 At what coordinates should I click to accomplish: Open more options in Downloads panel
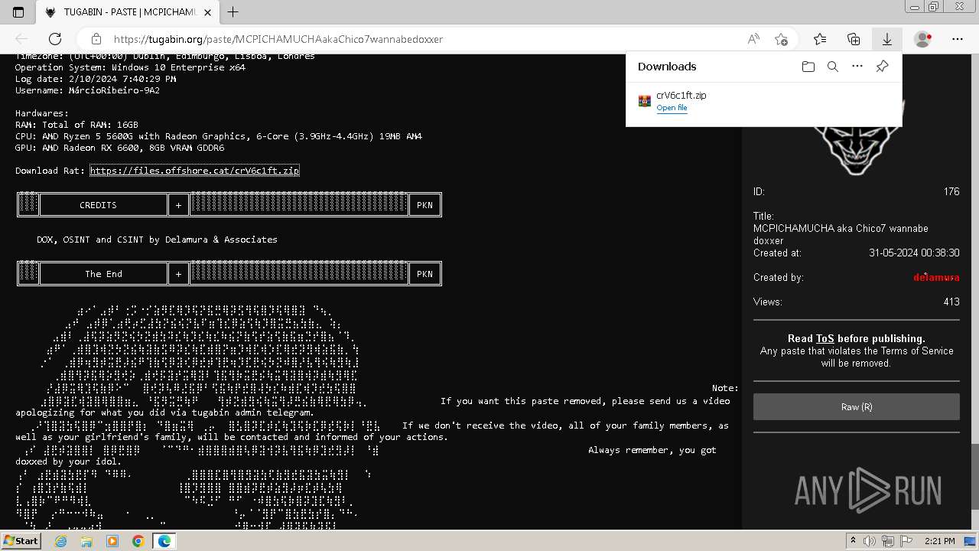click(857, 67)
